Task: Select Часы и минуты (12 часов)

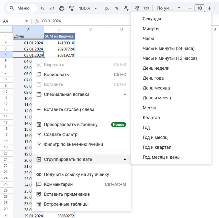Action: coord(171,58)
